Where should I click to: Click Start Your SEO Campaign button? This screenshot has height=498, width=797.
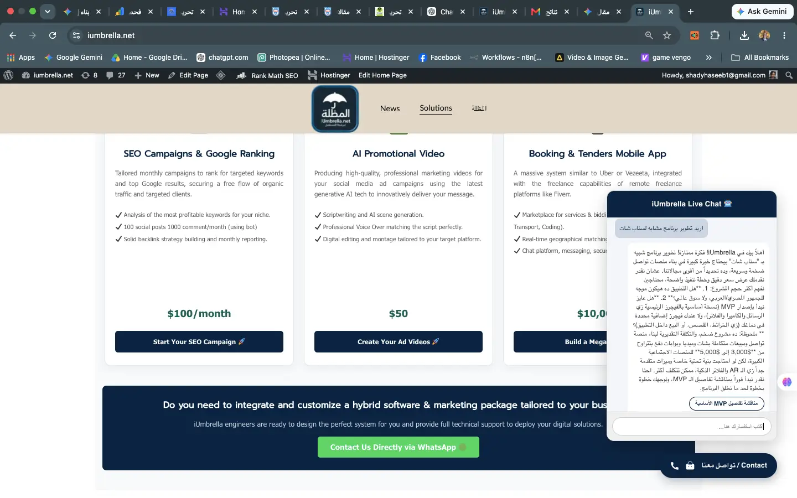[199, 342]
